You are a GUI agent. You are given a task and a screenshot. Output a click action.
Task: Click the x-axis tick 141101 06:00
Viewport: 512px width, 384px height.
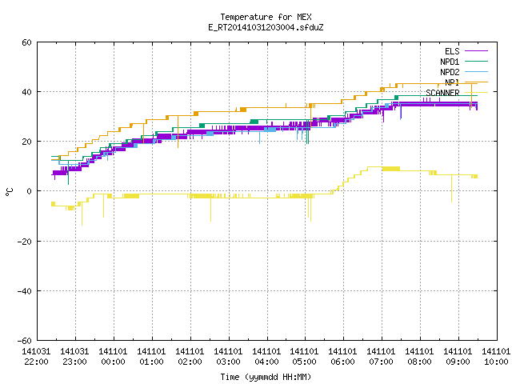(x=343, y=357)
